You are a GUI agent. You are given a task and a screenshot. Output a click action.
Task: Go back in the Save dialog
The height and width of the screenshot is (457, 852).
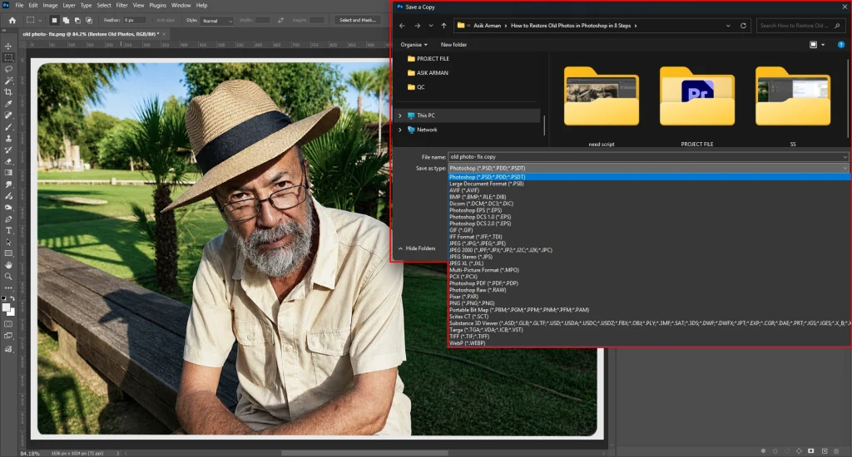402,26
